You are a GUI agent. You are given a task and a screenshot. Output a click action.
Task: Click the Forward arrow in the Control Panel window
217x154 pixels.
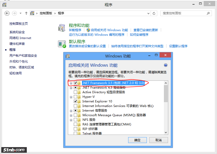14,13
